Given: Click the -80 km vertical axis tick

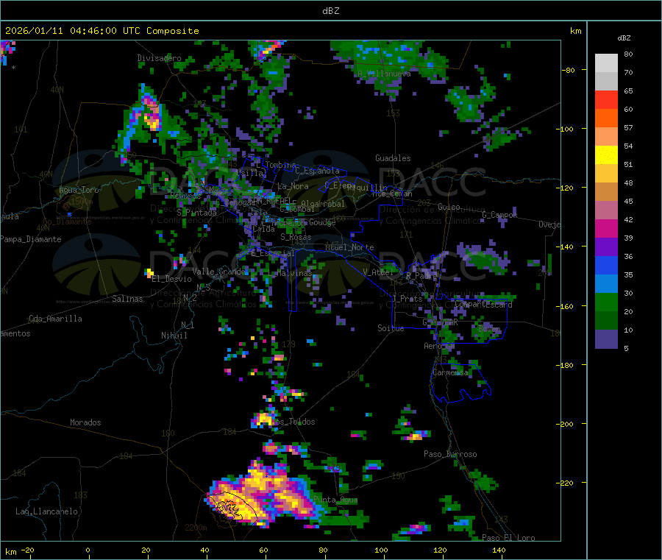Looking at the screenshot, I should tap(568, 70).
